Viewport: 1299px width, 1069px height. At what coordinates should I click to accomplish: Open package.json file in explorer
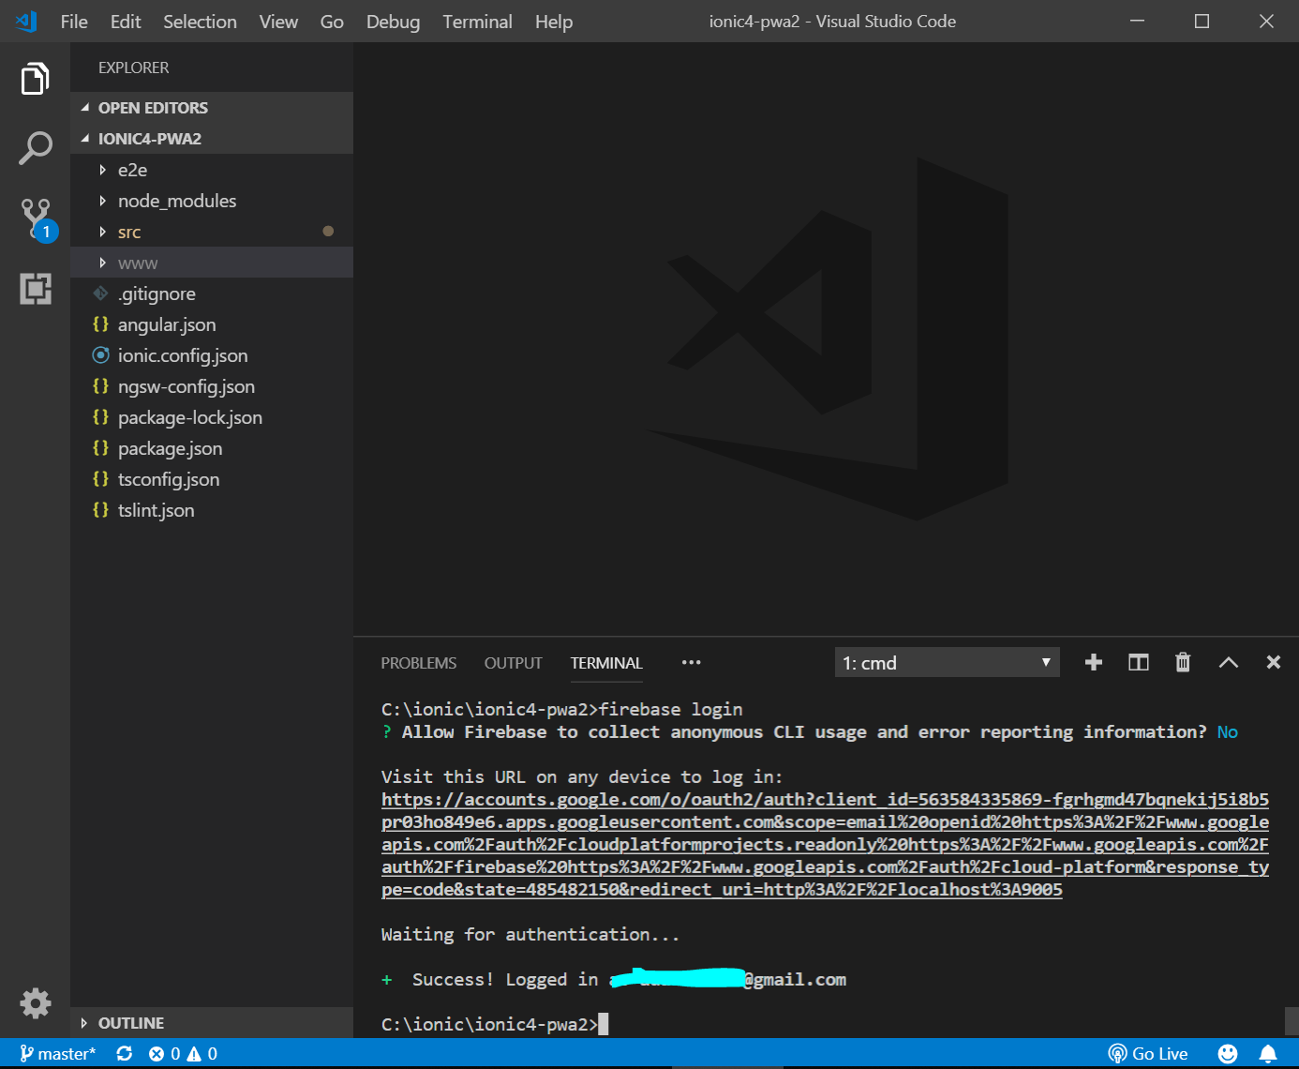(170, 448)
